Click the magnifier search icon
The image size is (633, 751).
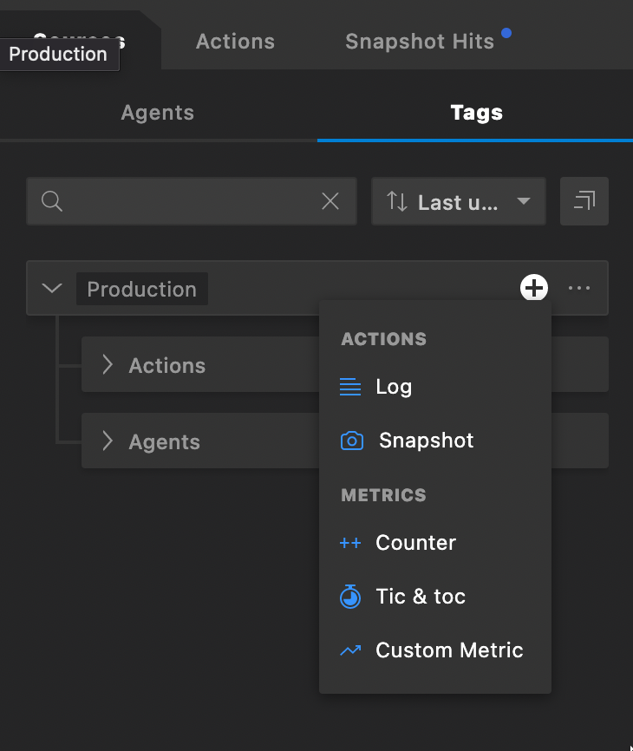pos(52,202)
